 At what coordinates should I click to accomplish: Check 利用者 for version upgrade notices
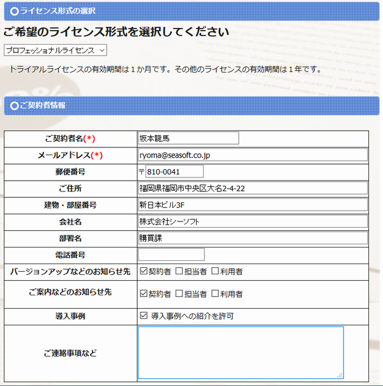click(x=215, y=272)
